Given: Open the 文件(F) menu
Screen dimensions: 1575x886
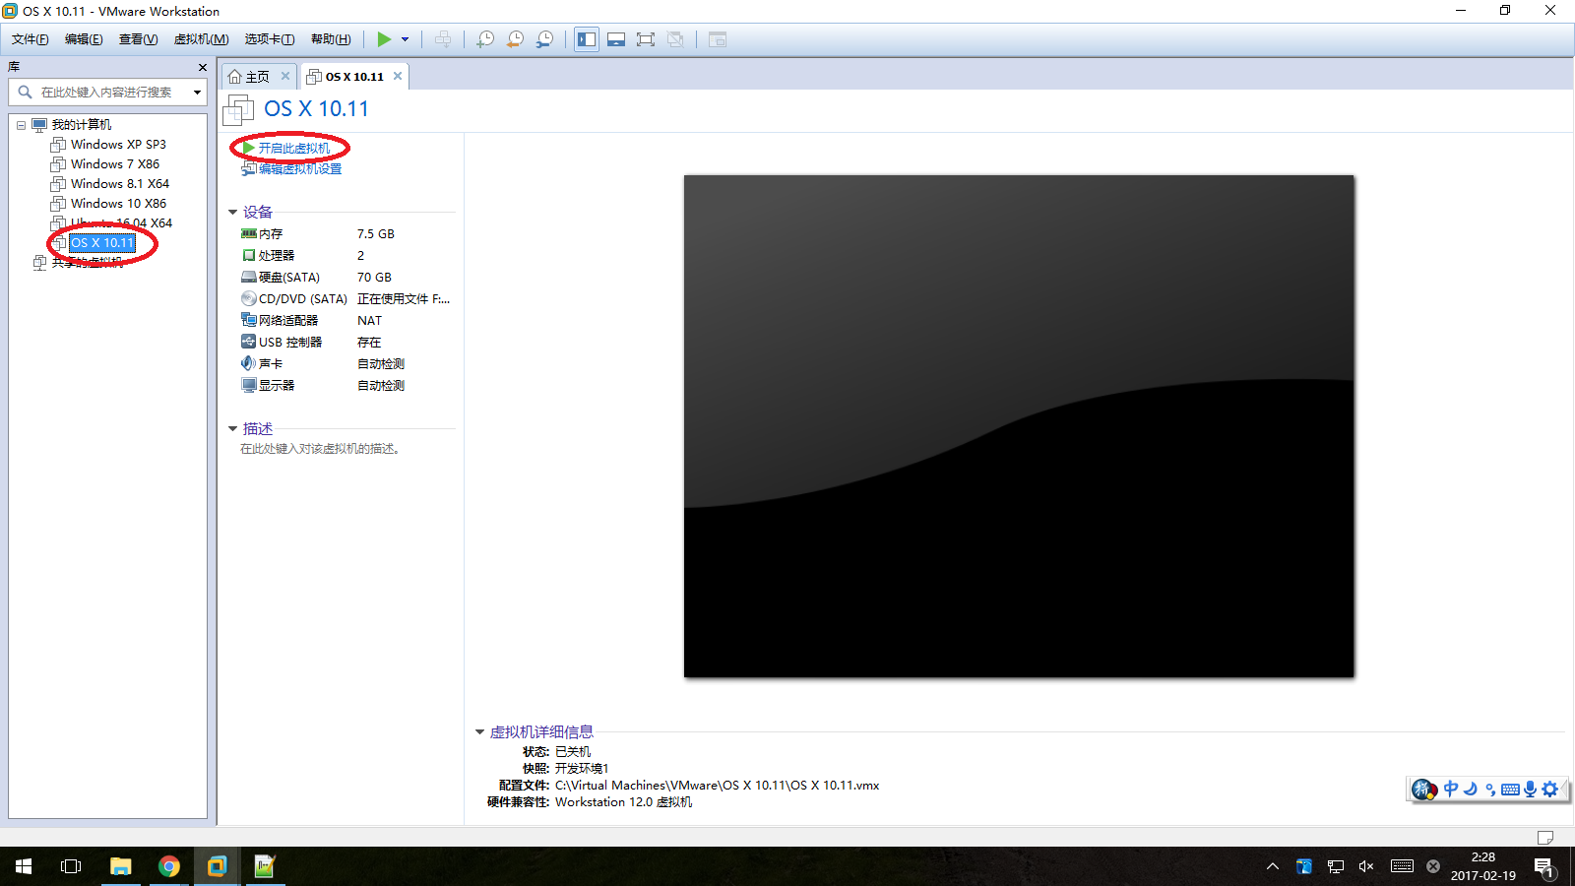Looking at the screenshot, I should pyautogui.click(x=30, y=39).
